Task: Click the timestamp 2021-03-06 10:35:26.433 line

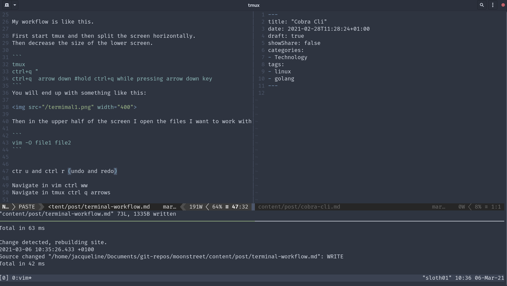Action: point(47,249)
